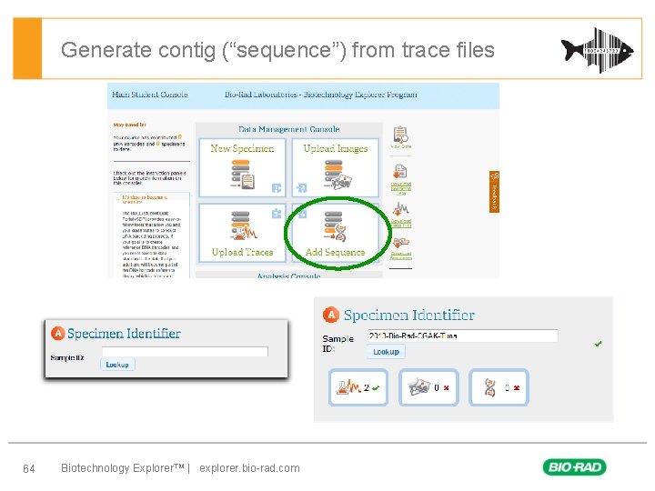
Task: Open the Upload Images tile
Action: [x=336, y=168]
